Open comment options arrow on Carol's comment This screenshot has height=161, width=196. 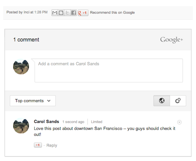(179, 122)
